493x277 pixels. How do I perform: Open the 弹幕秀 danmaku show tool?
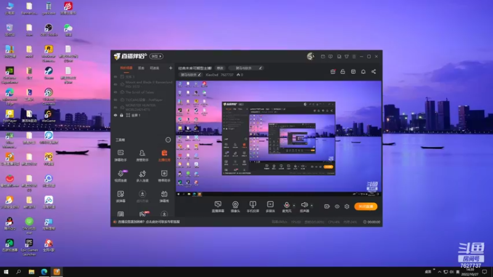click(x=164, y=196)
